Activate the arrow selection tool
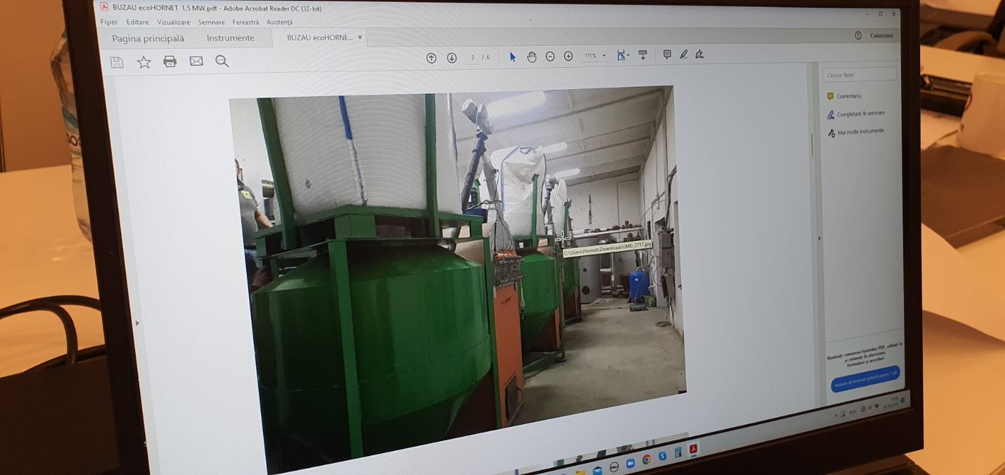 pyautogui.click(x=513, y=57)
